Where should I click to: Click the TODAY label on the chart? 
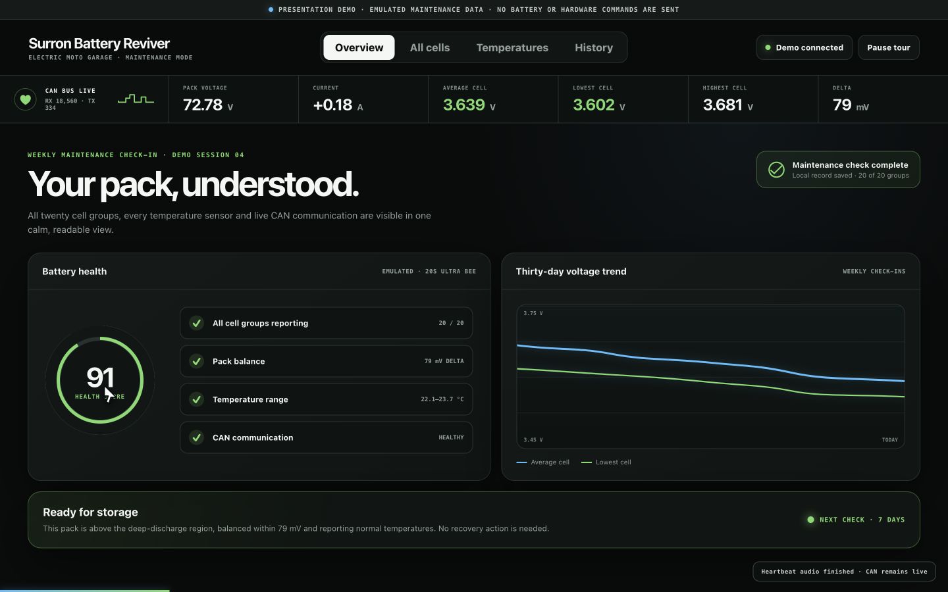889,440
